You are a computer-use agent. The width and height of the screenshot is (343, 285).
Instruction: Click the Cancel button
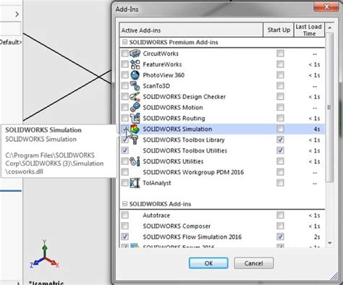[254, 263]
